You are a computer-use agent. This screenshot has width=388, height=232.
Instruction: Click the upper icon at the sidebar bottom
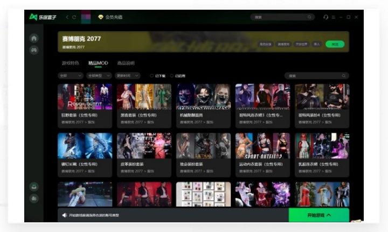click(x=34, y=187)
